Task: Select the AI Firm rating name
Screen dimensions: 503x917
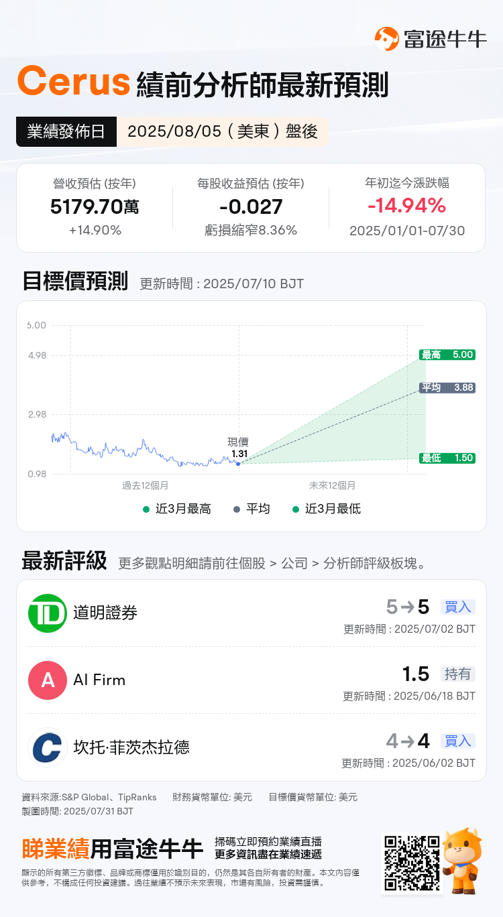Action: click(99, 680)
